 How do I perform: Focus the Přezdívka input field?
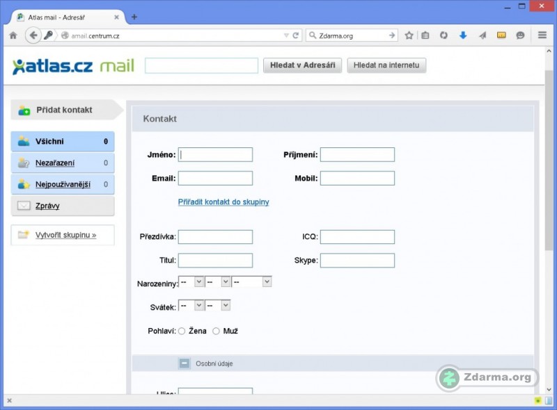tap(215, 237)
